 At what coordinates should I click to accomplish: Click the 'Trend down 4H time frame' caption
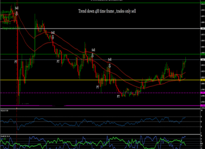(x=107, y=11)
